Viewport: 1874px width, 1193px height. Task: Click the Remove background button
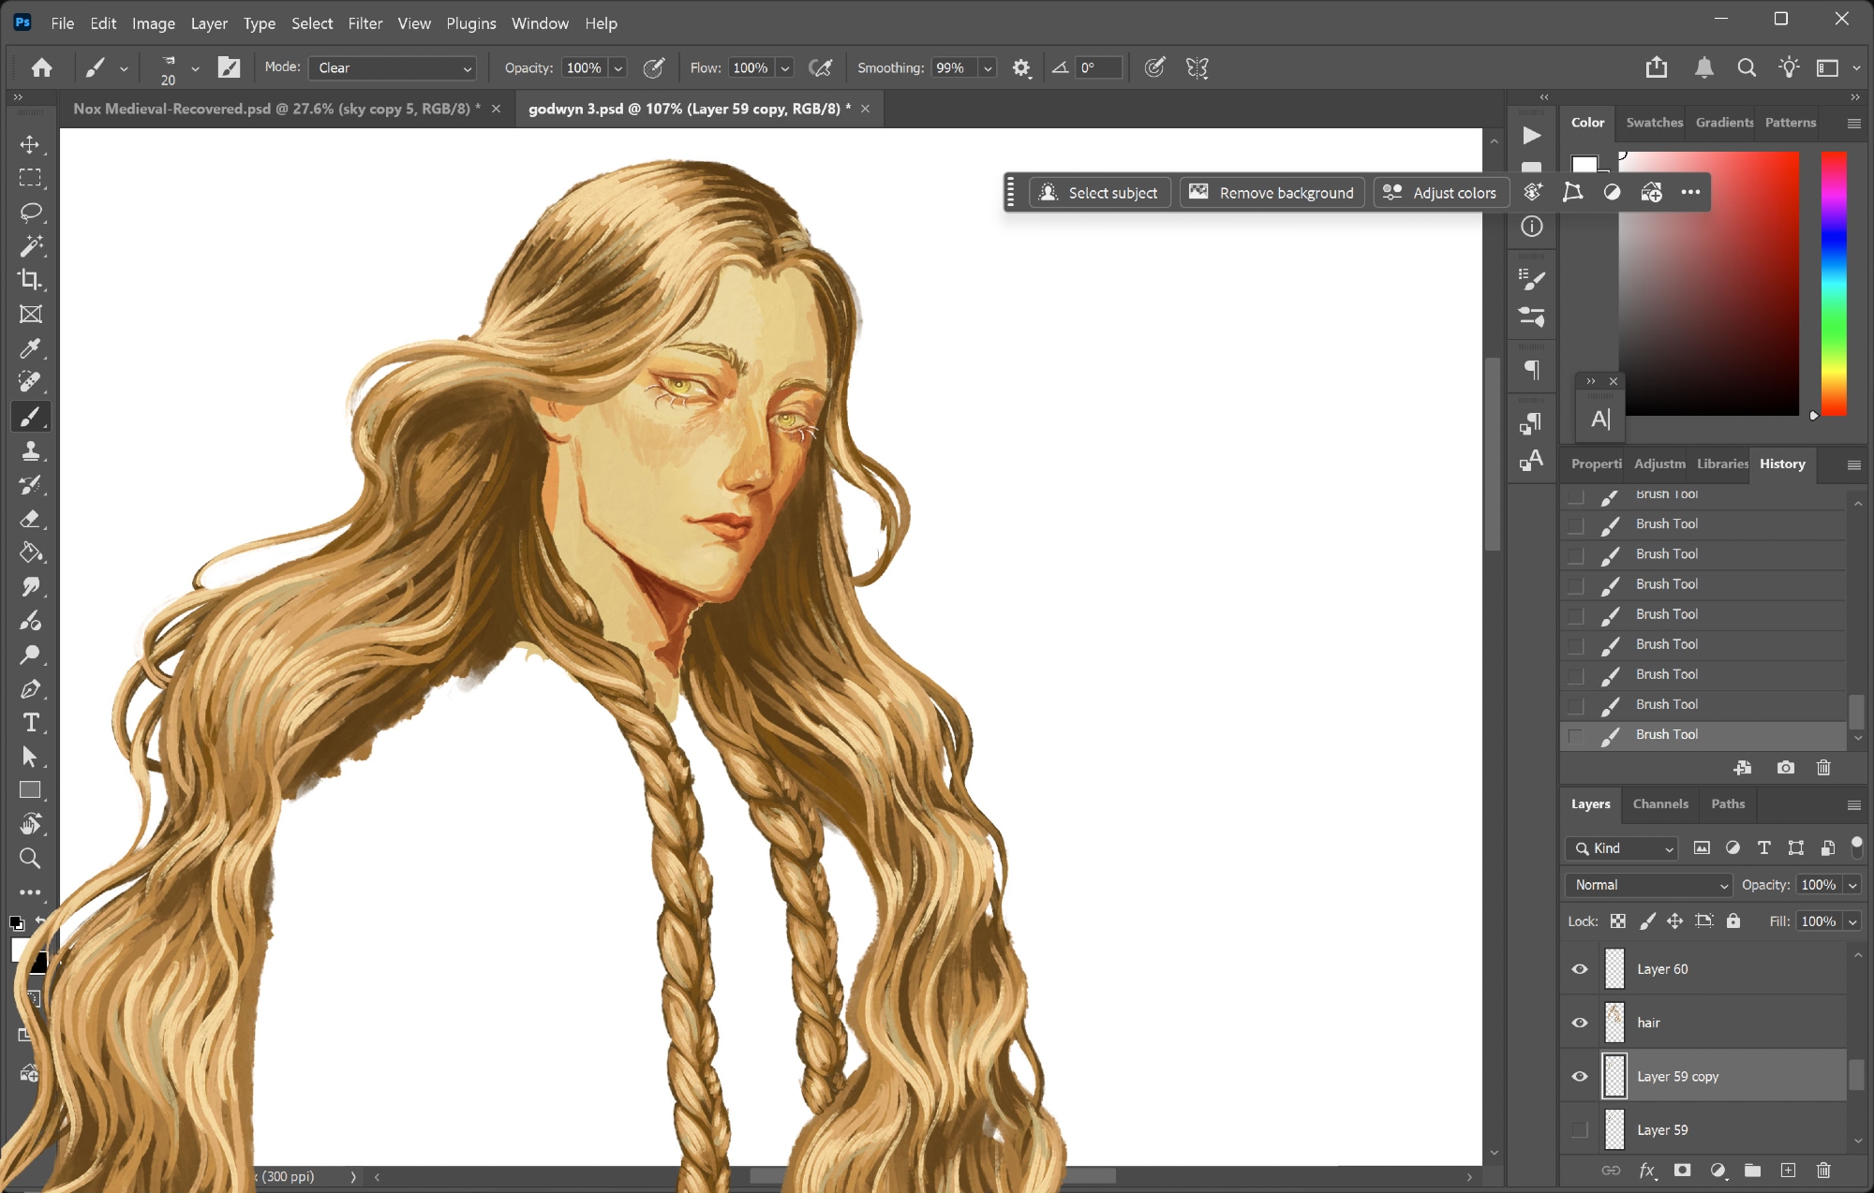point(1272,193)
